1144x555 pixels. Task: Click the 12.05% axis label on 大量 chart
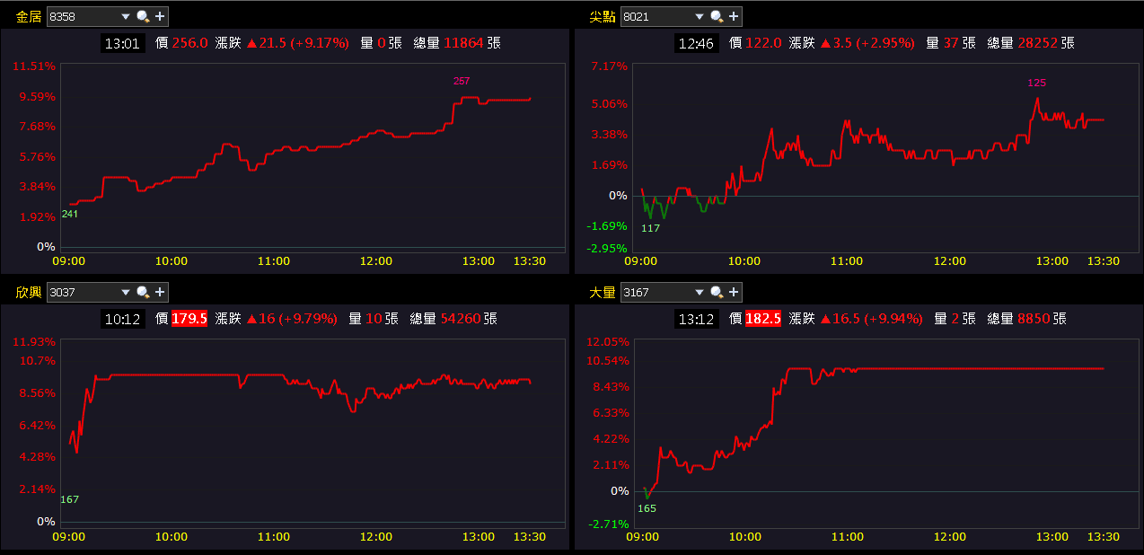tap(608, 342)
